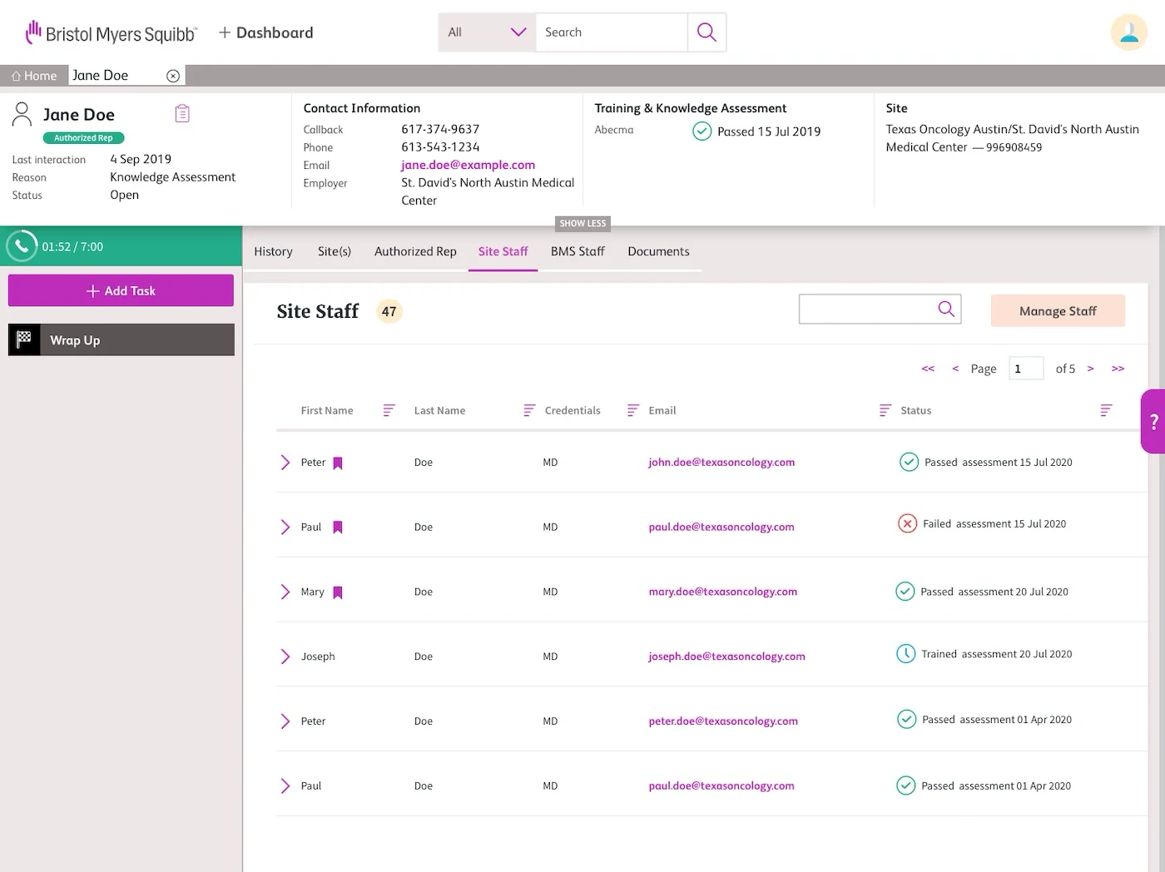The height and width of the screenshot is (872, 1165).
Task: Click the Wrap Up button
Action: pyautogui.click(x=121, y=339)
